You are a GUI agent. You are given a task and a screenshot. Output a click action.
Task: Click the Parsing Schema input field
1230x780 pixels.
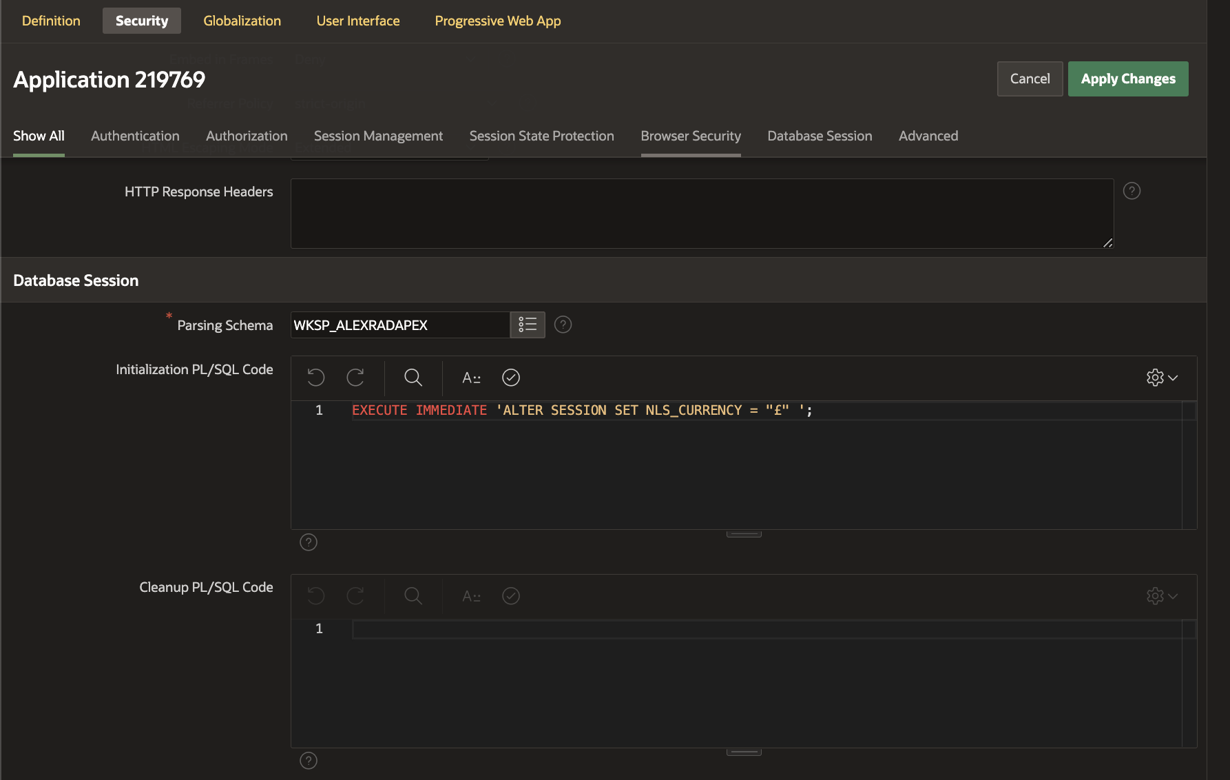(x=400, y=325)
